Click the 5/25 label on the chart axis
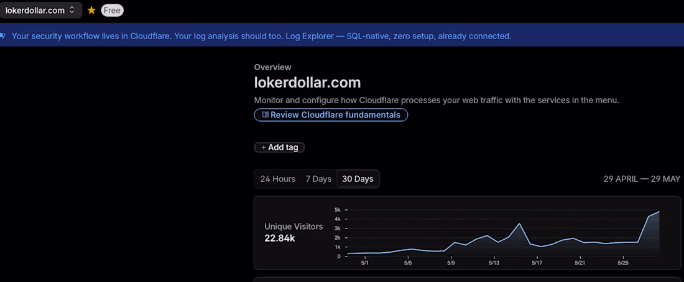Viewport: 684px width, 282px height. (x=623, y=263)
